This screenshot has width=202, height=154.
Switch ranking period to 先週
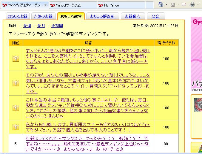[27, 26]
